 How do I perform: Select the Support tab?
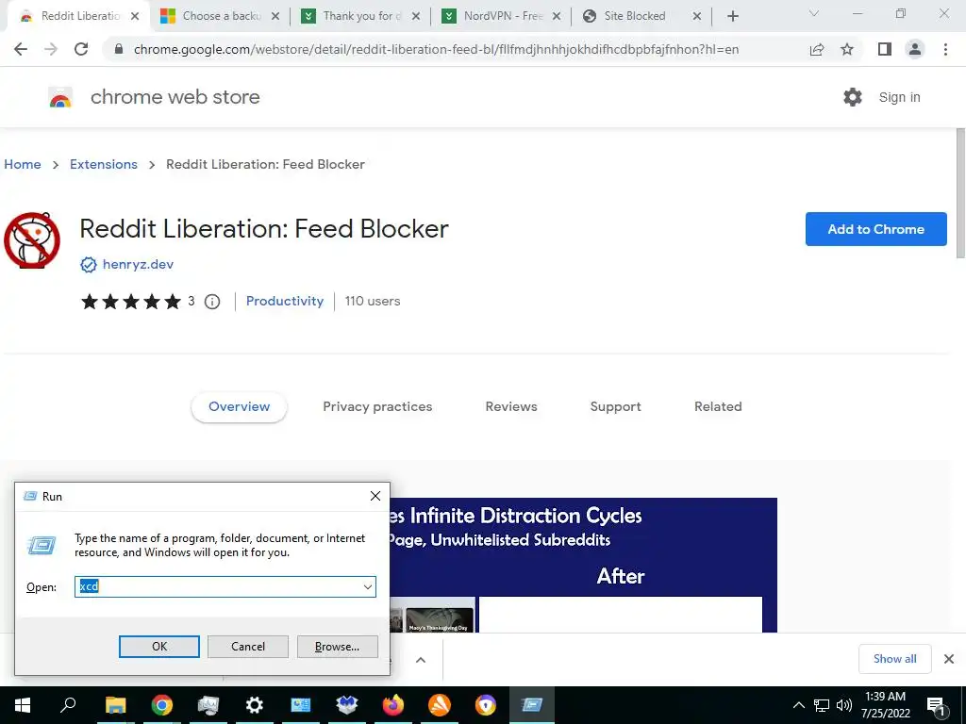(x=615, y=407)
